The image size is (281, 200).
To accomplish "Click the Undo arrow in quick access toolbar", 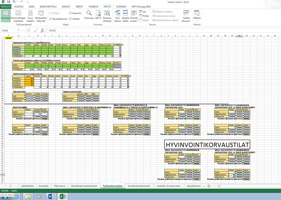I will (x=14, y=2).
